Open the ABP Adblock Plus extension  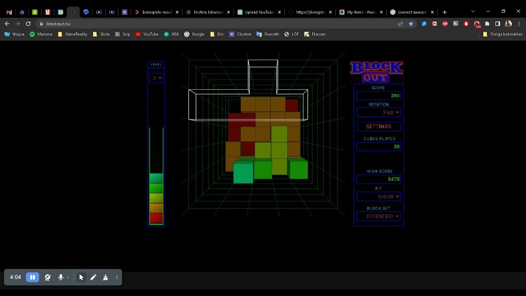(x=445, y=24)
